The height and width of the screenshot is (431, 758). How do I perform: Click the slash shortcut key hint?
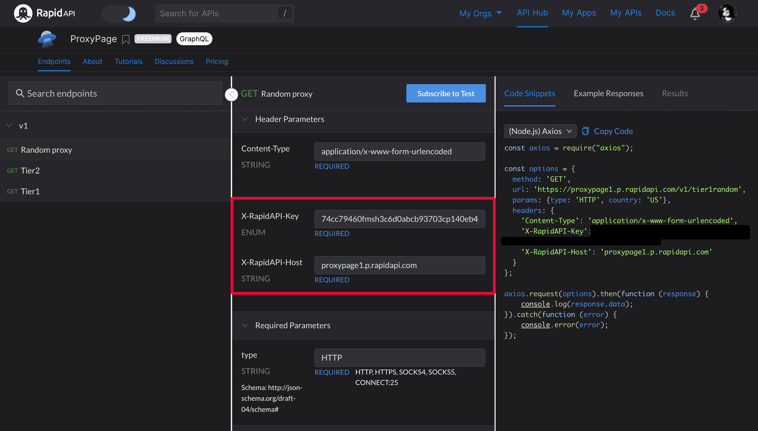click(x=285, y=13)
